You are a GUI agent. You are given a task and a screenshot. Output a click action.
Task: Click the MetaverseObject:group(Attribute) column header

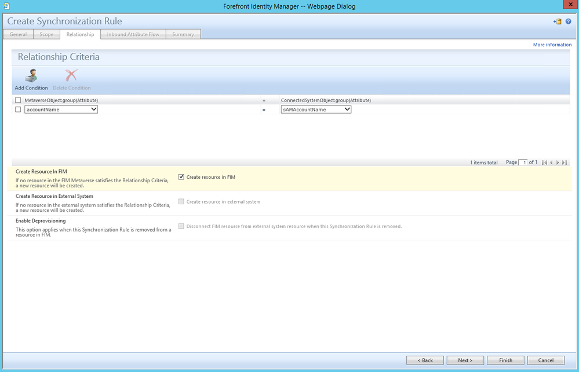pyautogui.click(x=61, y=100)
